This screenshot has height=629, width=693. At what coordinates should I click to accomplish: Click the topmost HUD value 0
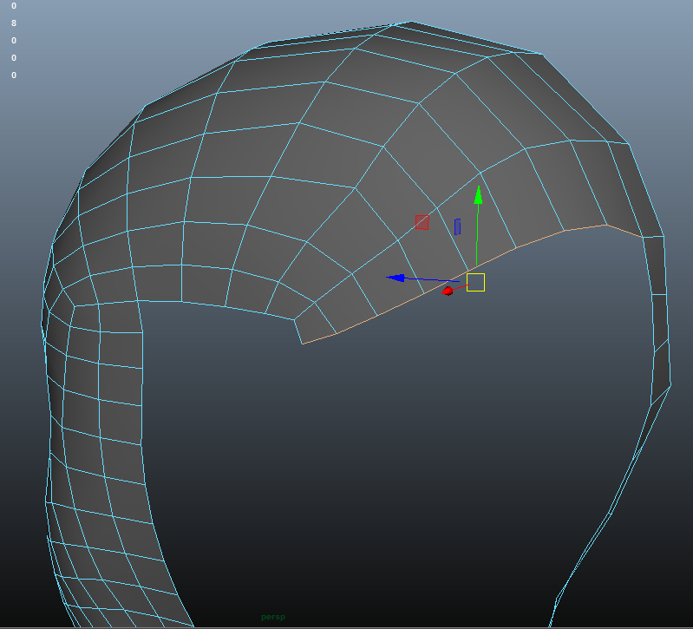click(14, 6)
